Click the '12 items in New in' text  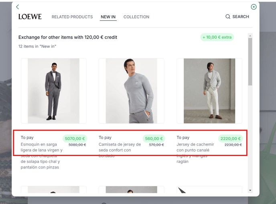(x=37, y=46)
